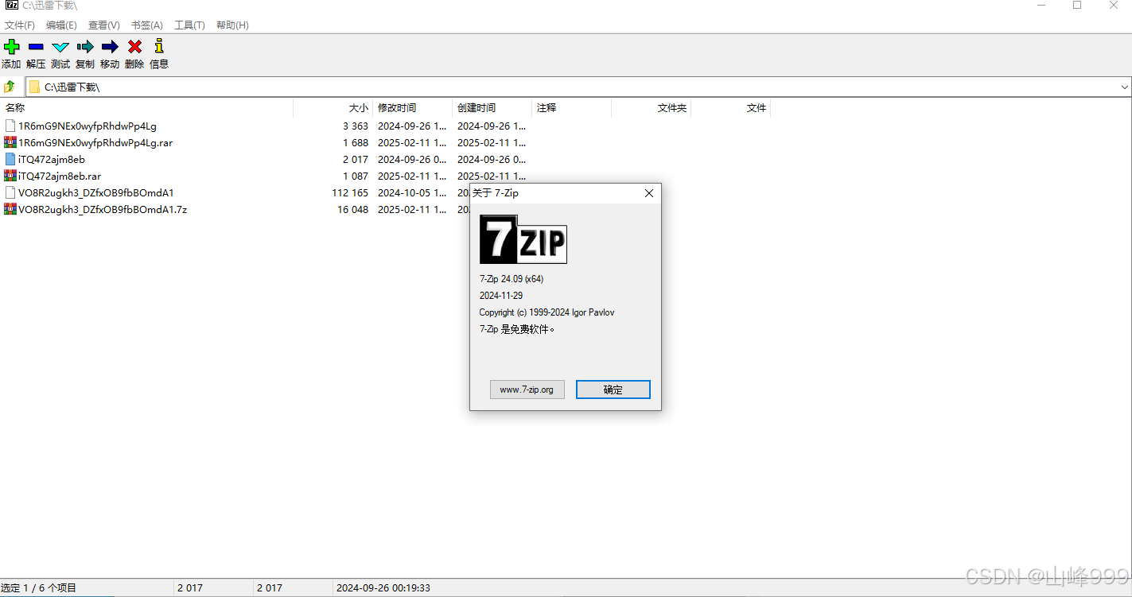Screen dimensions: 1132x597
Task: Select file name VO8R2ugkh3_DZfxOB9fbBOmdA1.7z
Action: click(103, 209)
